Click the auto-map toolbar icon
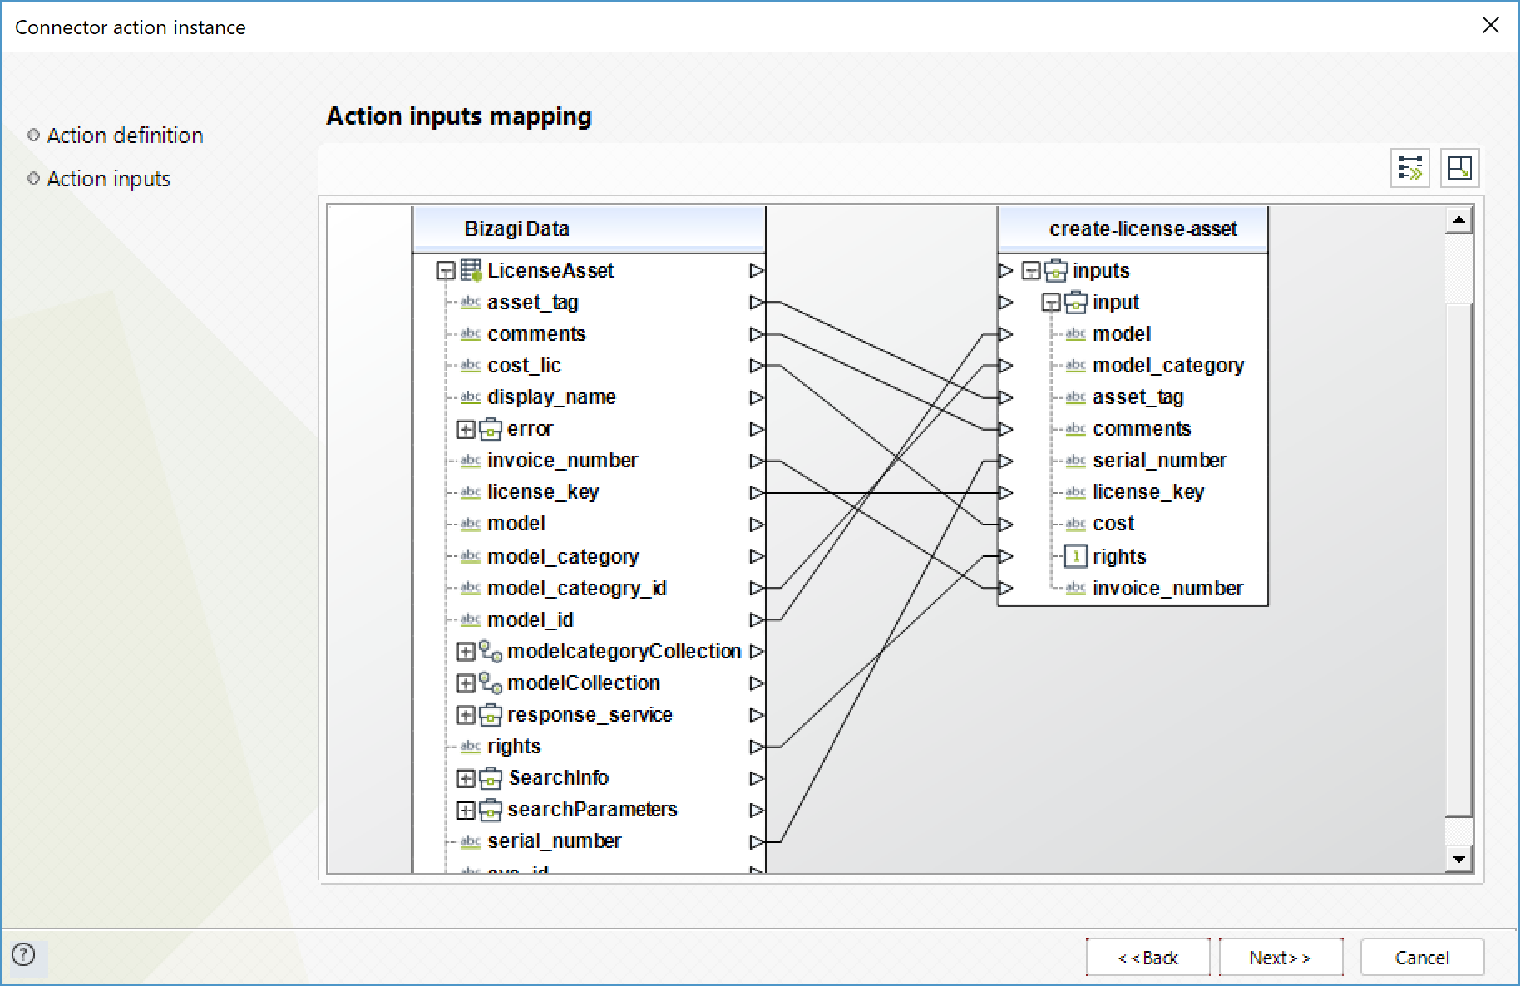The image size is (1520, 986). [x=1410, y=168]
